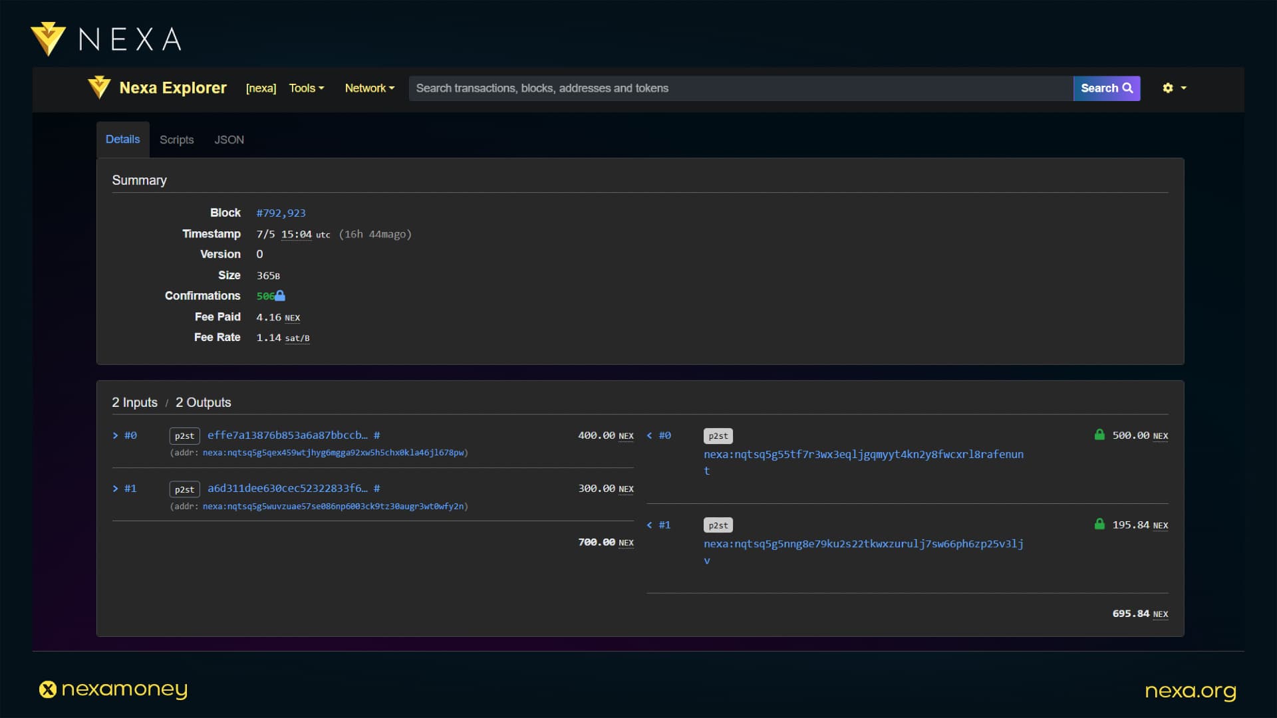Click the # link after a6d311dee630cec52322833f6
The width and height of the screenshot is (1277, 718).
(377, 489)
